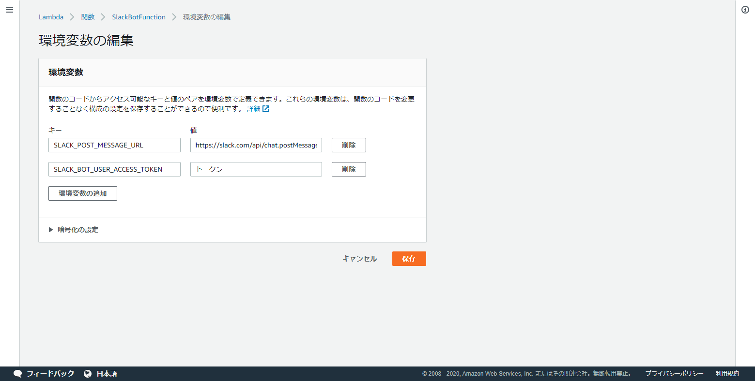Viewport: 755px width, 381px height.
Task: Open the 詳細 documentation link
Action: [x=254, y=109]
